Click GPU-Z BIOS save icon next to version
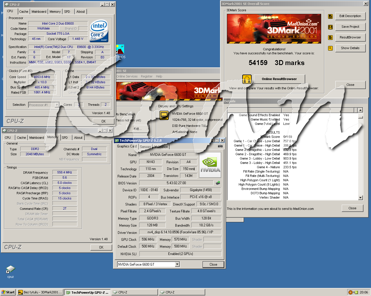This screenshot has height=296, width=371. (x=218, y=183)
